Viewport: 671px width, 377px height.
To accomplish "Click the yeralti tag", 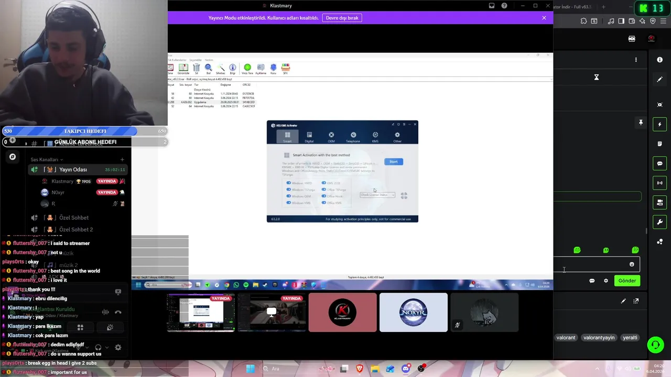I will point(630,338).
